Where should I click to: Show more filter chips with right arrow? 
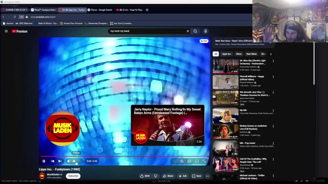click(271, 54)
